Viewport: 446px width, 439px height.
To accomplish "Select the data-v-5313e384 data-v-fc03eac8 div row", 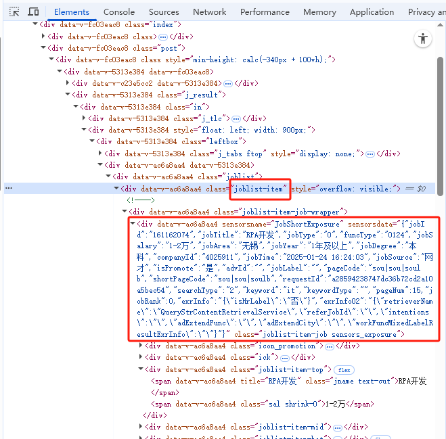I will (139, 72).
